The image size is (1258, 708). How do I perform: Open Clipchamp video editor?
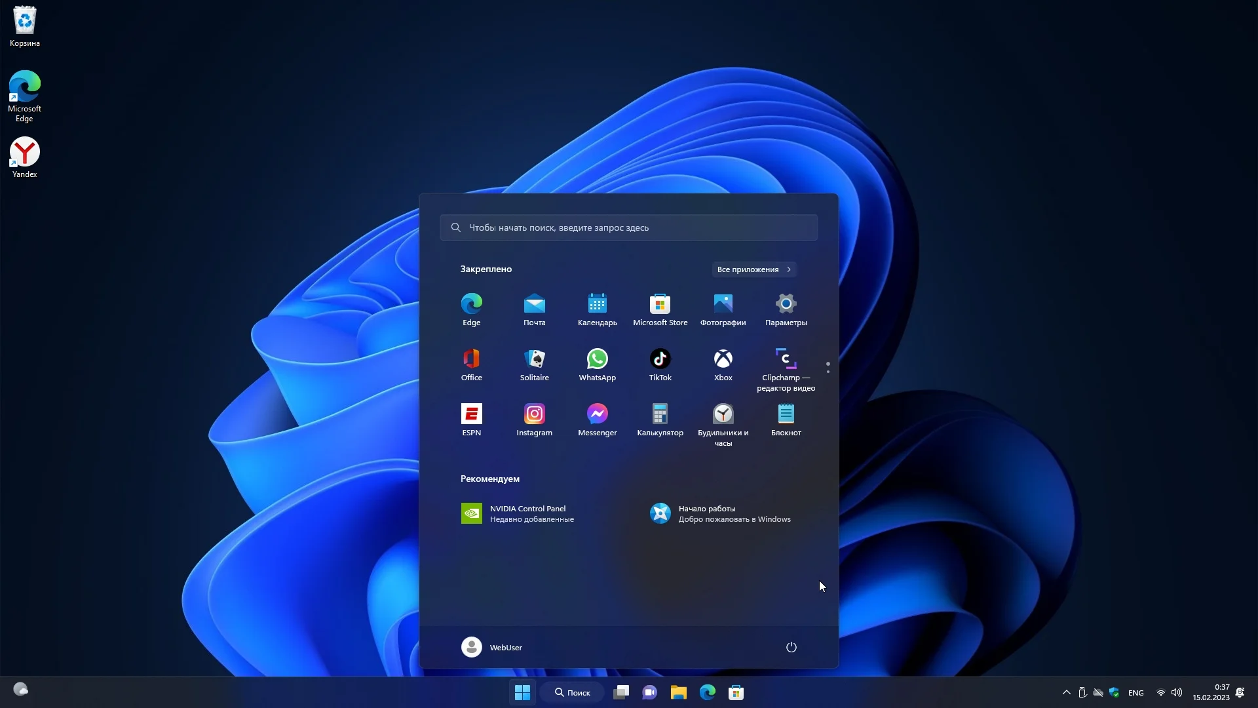pos(786,369)
